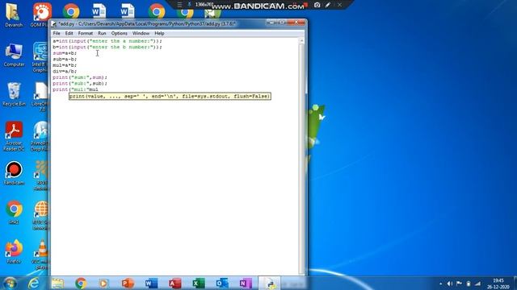Click the unfinished print("mul:"mul line
Image resolution: width=517 pixels, height=290 pixels.
click(75, 89)
